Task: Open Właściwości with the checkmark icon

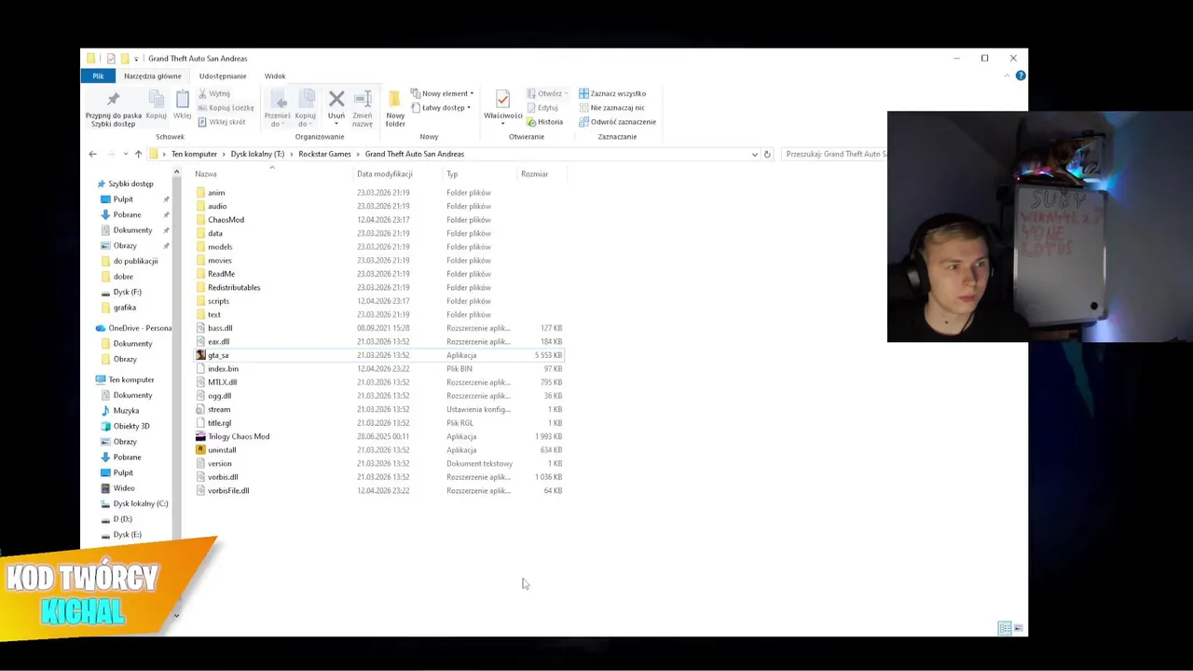Action: pyautogui.click(x=502, y=100)
